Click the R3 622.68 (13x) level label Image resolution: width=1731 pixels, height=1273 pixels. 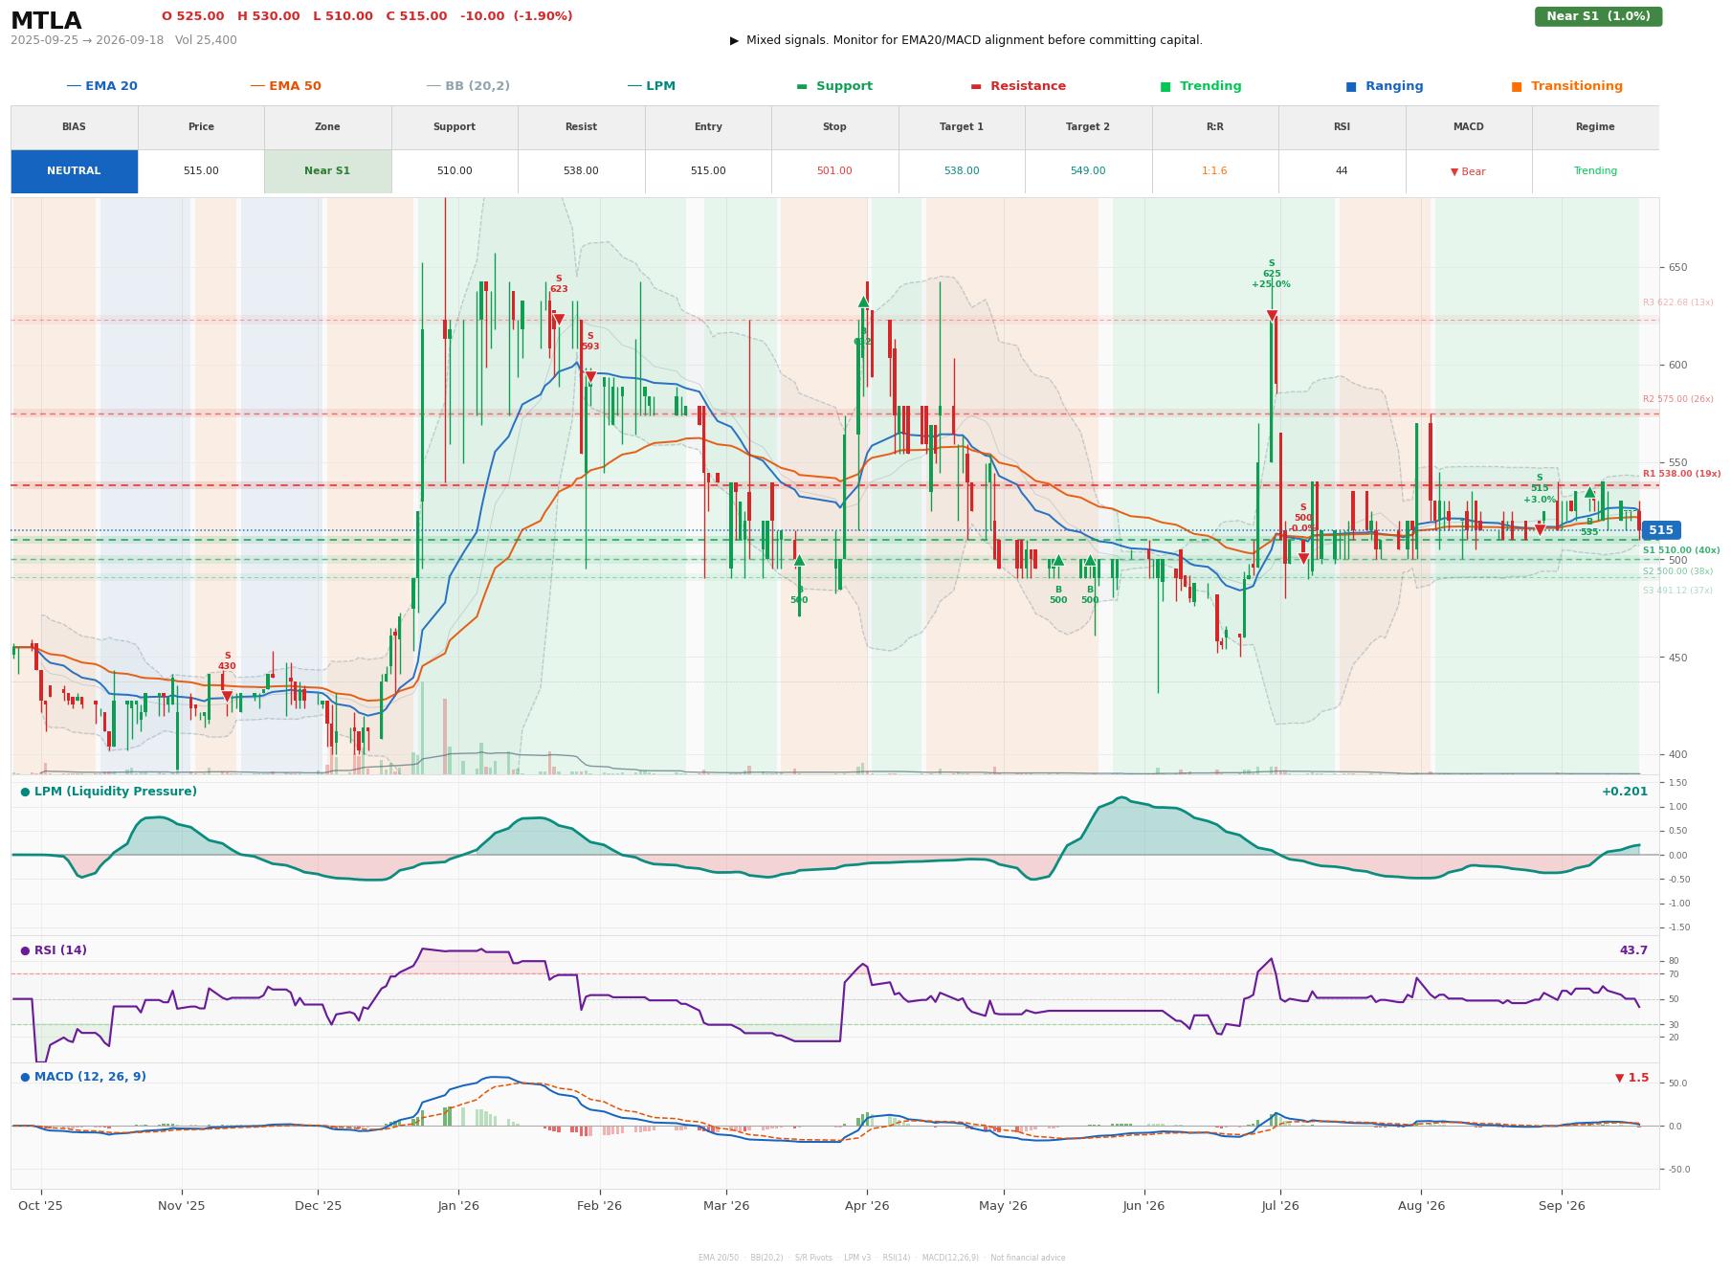[x=1678, y=302]
